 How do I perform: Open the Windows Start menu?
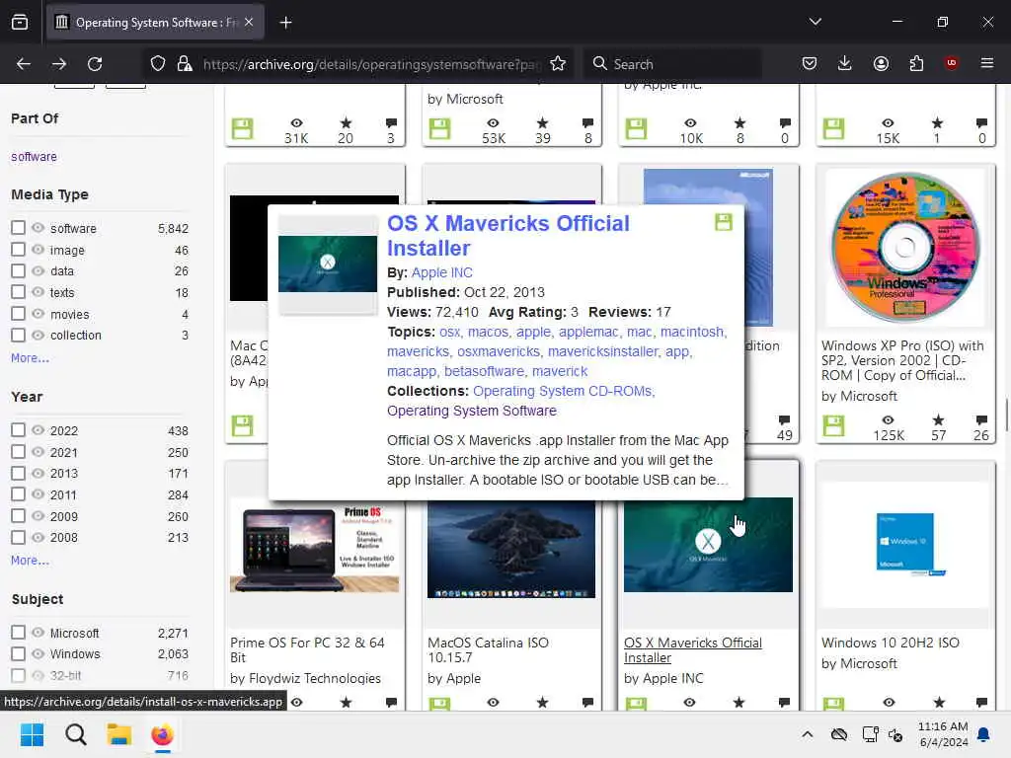(x=32, y=734)
